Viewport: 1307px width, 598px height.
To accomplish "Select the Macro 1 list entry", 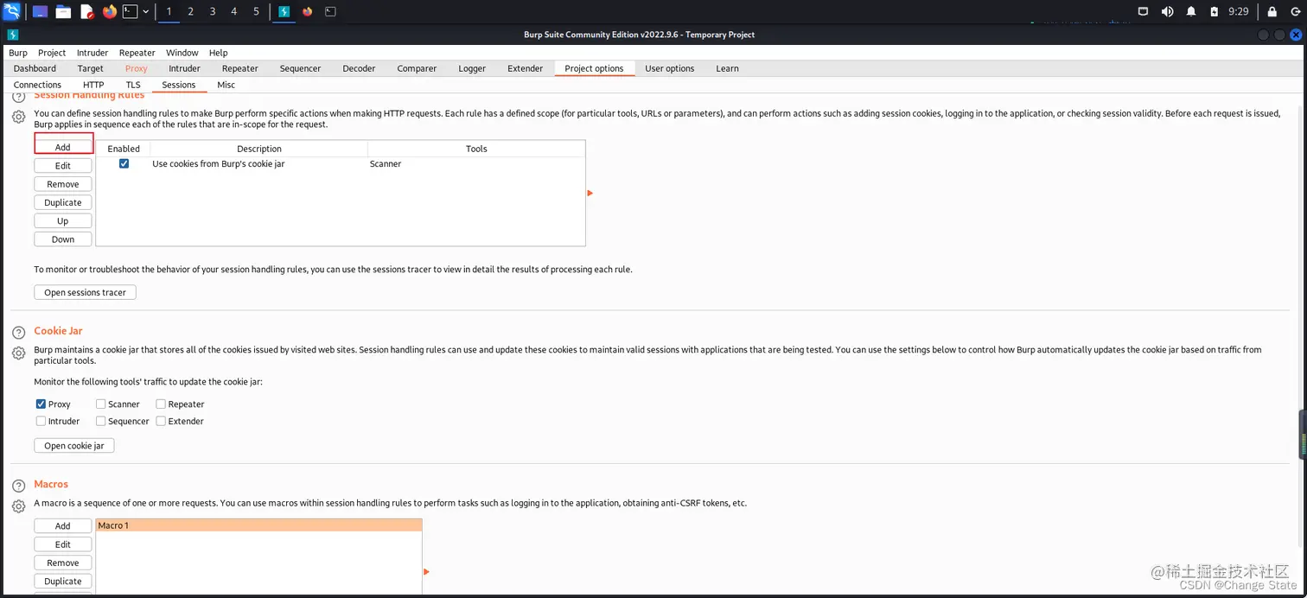I will (258, 525).
